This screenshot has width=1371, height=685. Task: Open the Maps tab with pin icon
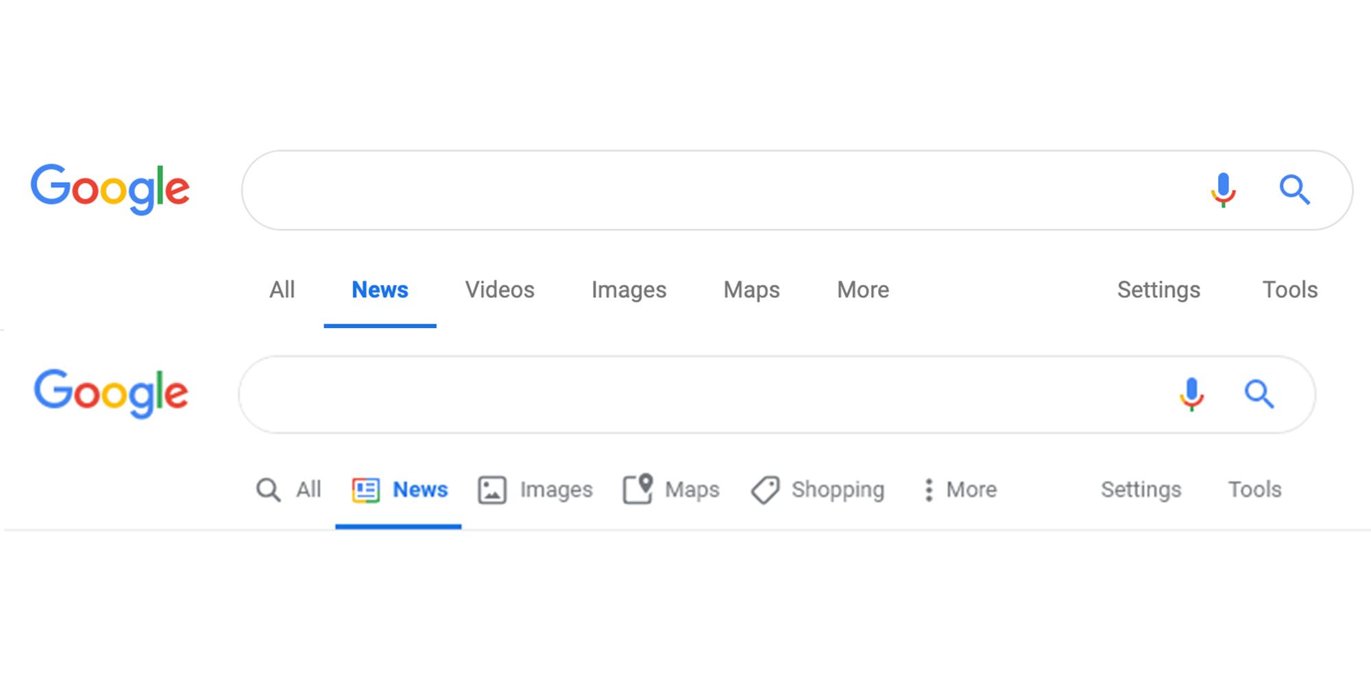(x=671, y=490)
